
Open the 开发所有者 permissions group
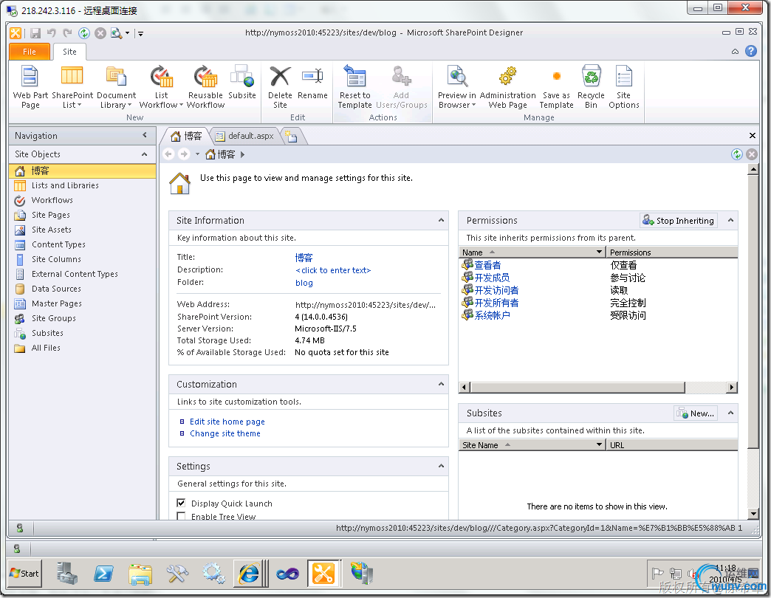tap(496, 303)
